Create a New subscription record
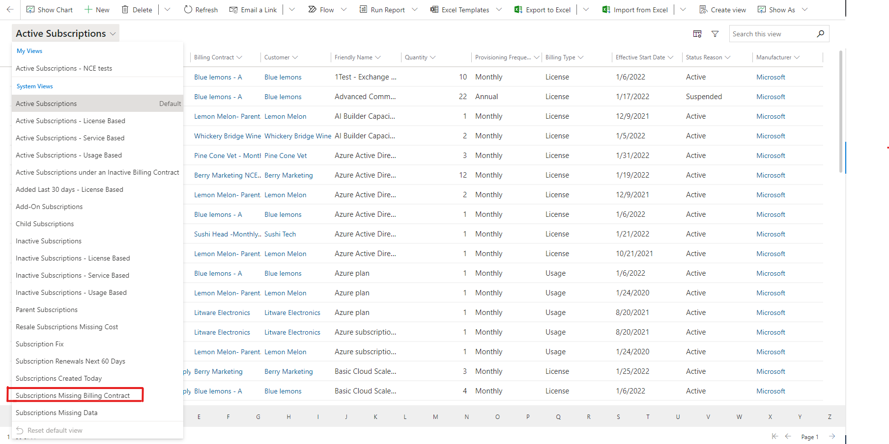 tap(97, 10)
